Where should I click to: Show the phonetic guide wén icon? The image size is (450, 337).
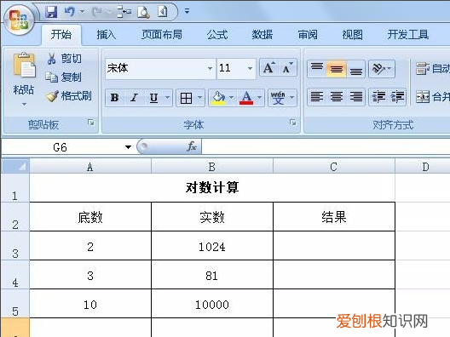click(x=278, y=98)
